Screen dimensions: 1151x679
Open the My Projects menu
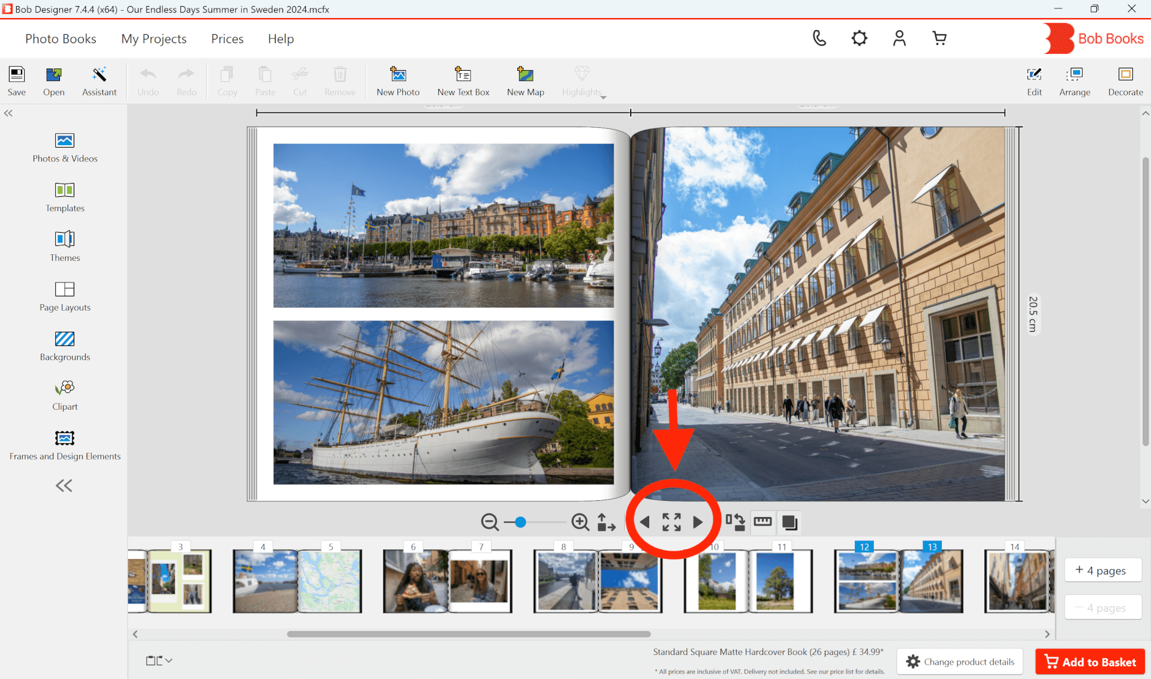pos(153,39)
